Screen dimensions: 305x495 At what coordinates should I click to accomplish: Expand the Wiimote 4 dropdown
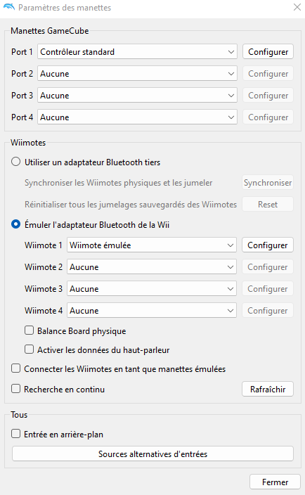point(152,310)
